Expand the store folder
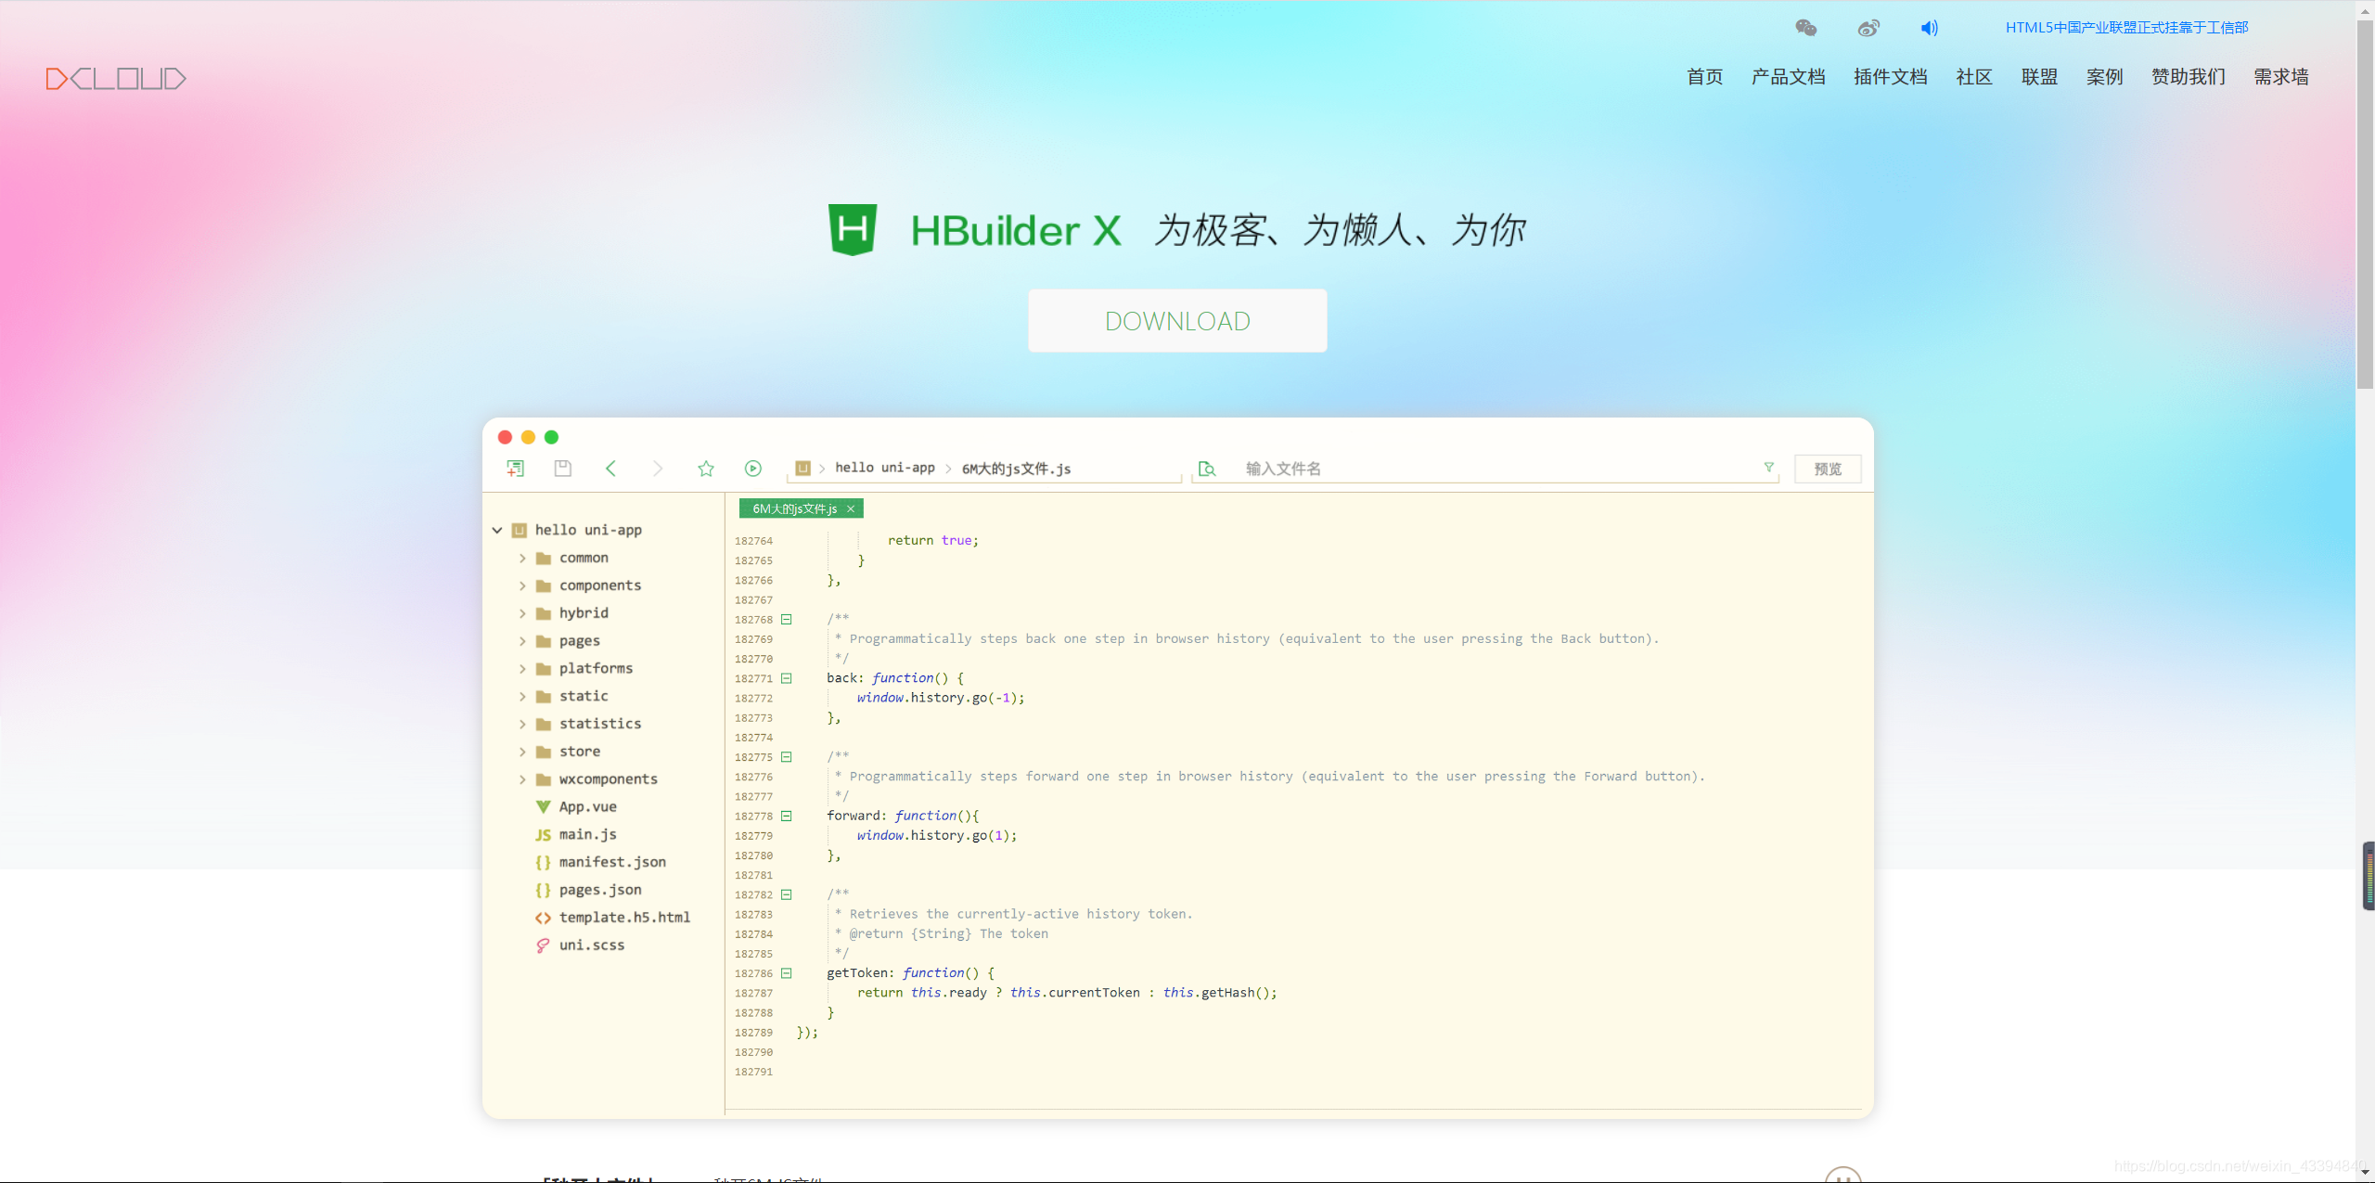Image resolution: width=2375 pixels, height=1183 pixels. [x=522, y=752]
